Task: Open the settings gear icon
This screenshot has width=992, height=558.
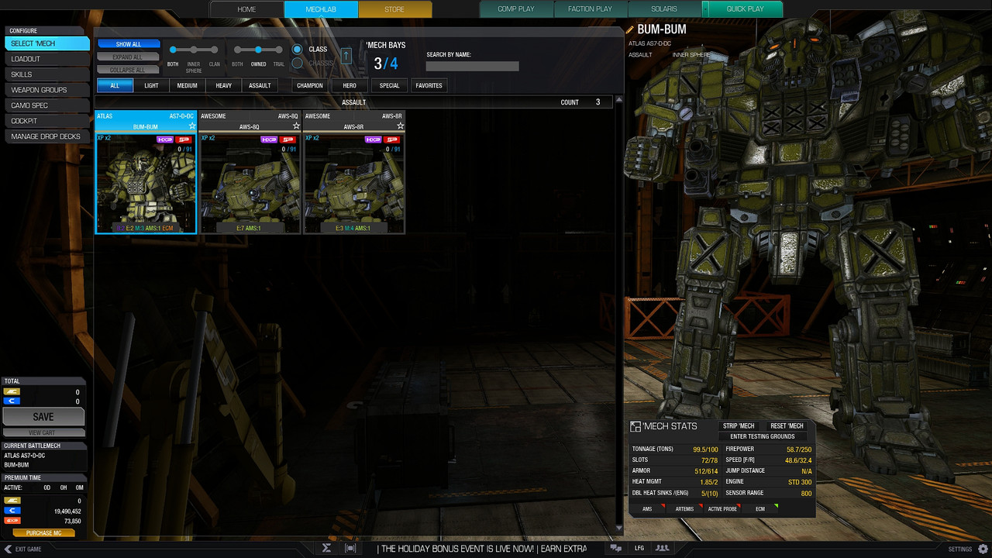Action: [981, 549]
